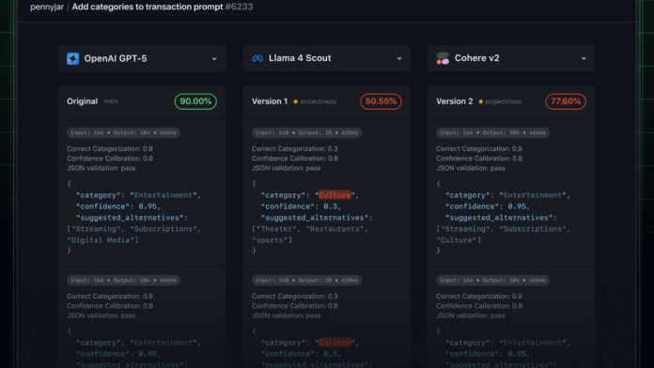Select the Version 2 label
This screenshot has width=654, height=368.
tap(454, 101)
